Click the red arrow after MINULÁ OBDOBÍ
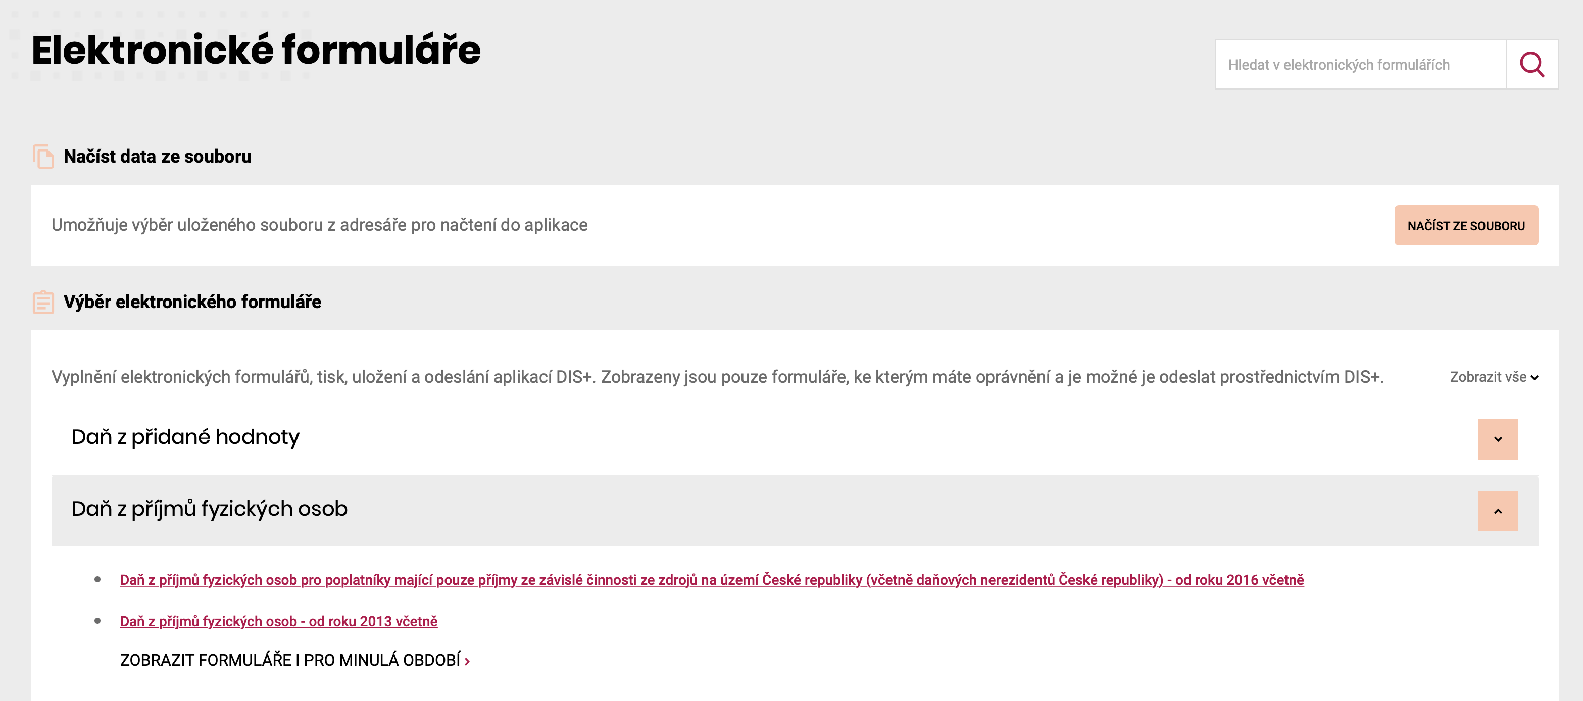Screen dimensions: 1583x701 coord(467,661)
